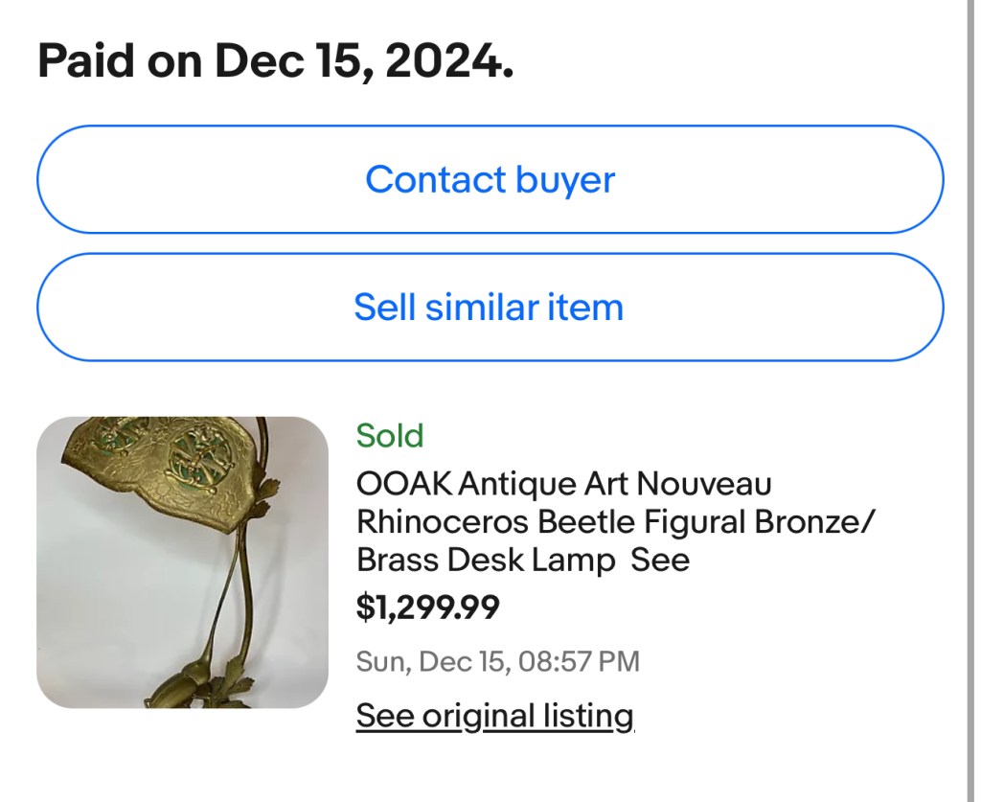The height and width of the screenshot is (802, 981).
Task: Click the Contact buyer button
Action: coord(490,180)
